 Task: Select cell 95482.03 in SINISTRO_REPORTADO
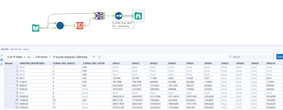tap(35, 104)
